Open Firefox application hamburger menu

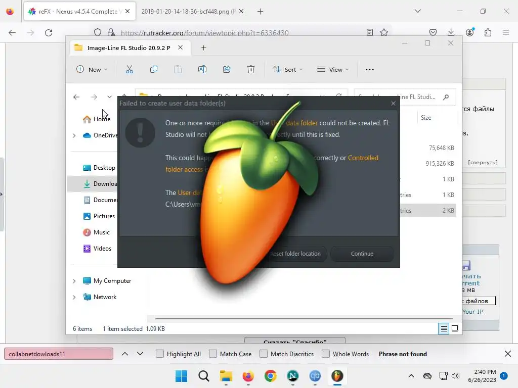[x=506, y=32]
